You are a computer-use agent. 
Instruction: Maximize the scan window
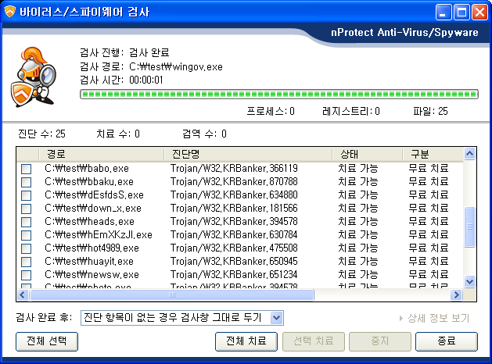click(461, 12)
